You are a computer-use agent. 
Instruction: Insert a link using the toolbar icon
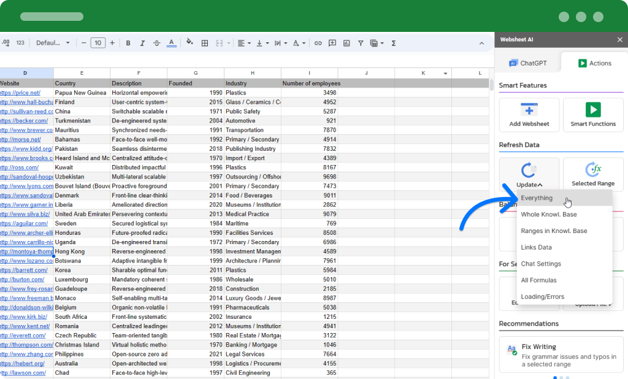(318, 43)
